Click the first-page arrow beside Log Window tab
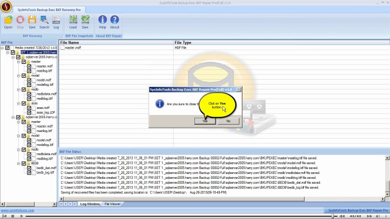 61,204
